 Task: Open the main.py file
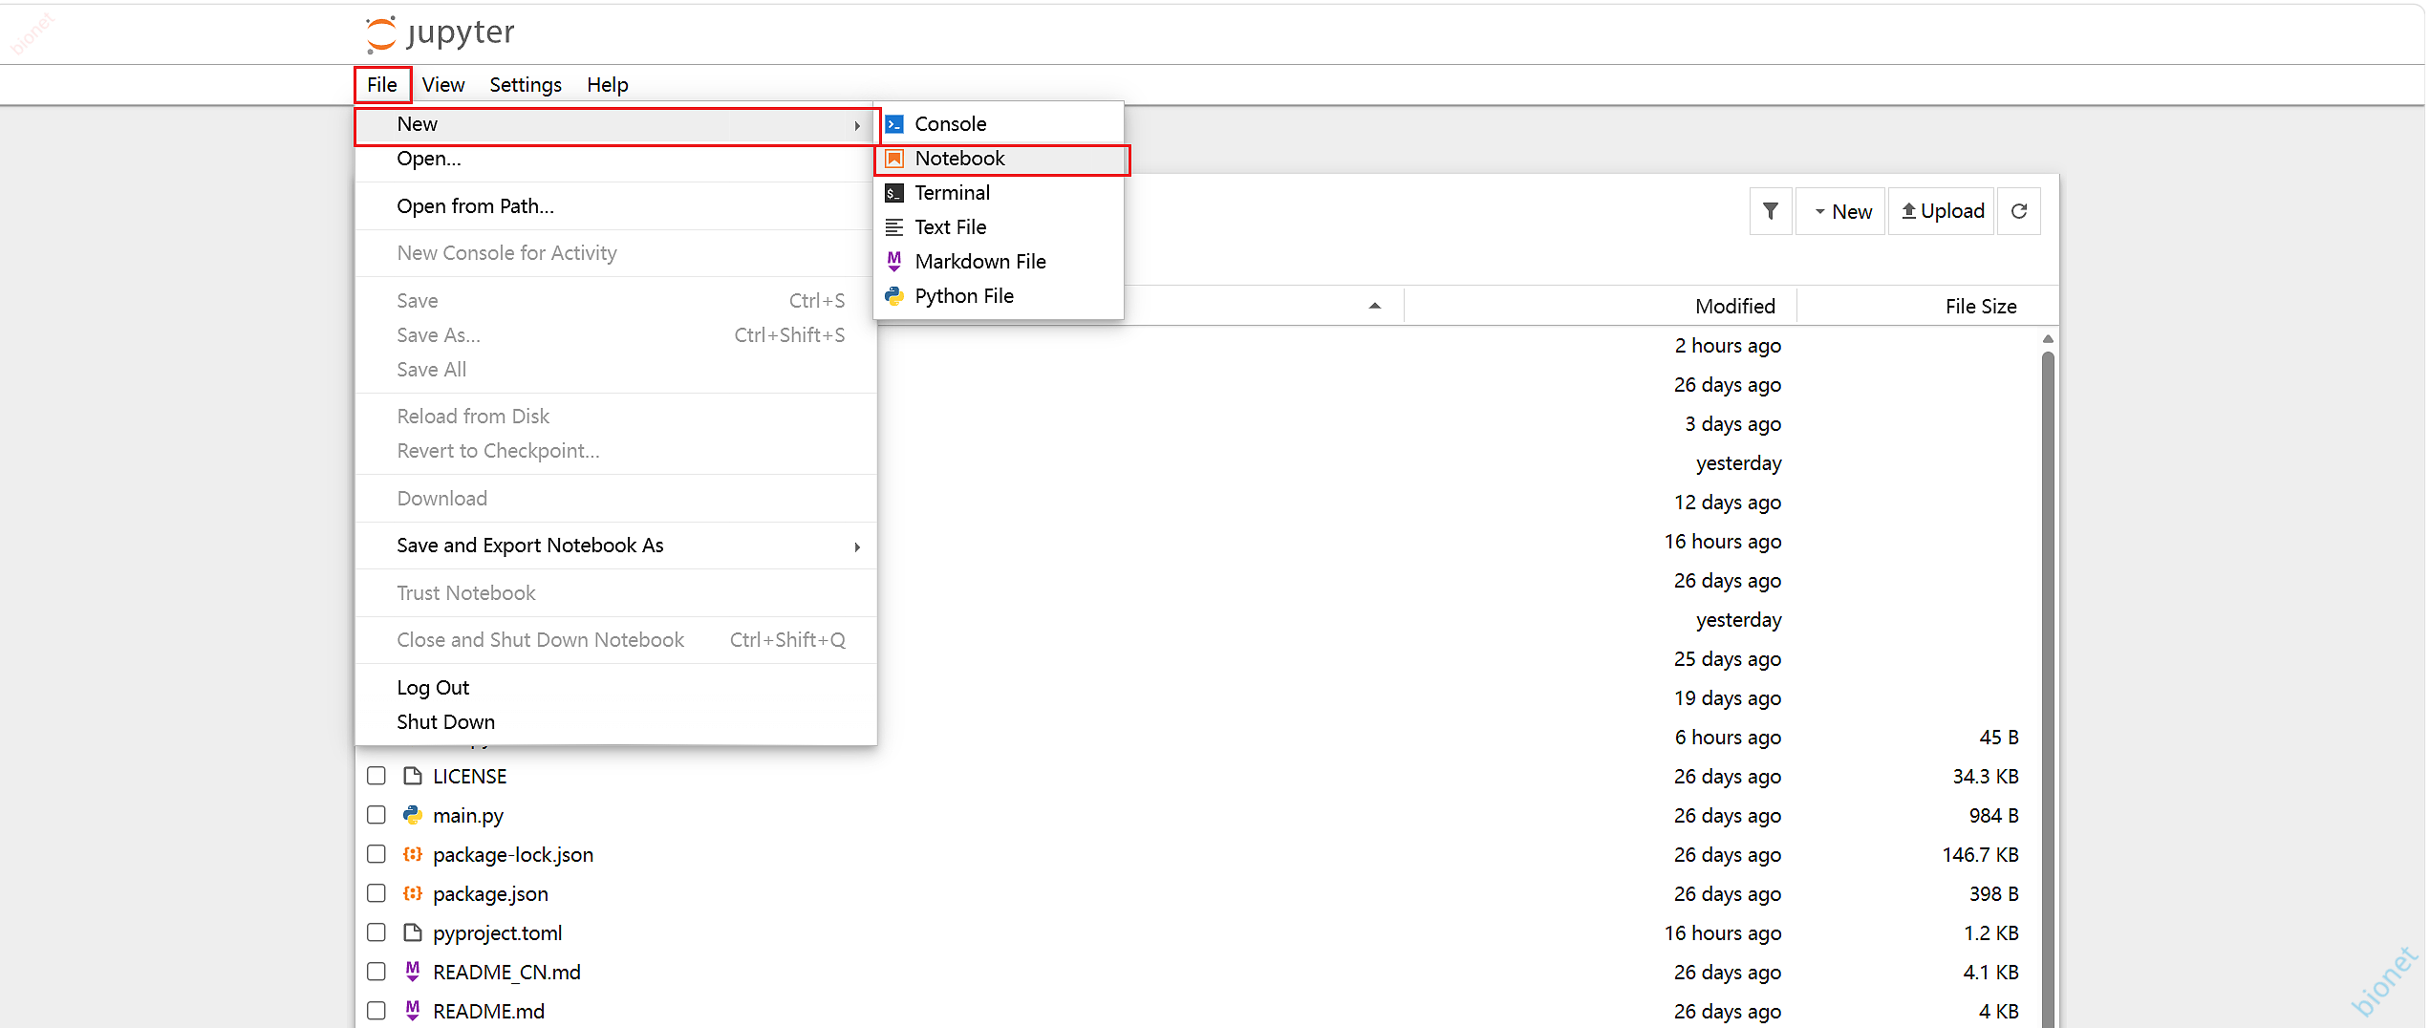click(x=468, y=816)
